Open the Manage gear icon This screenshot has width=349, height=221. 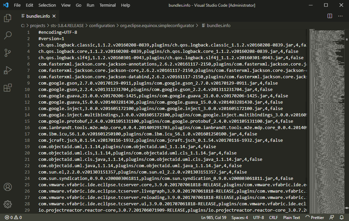(x=8, y=204)
